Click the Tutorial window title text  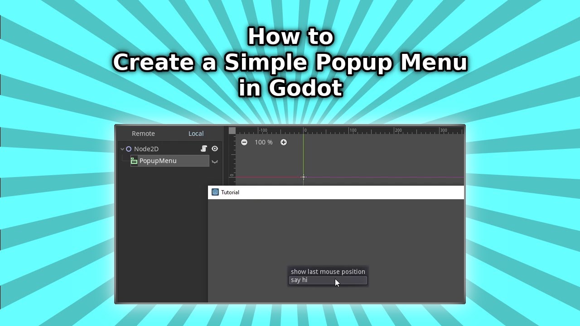coord(230,192)
